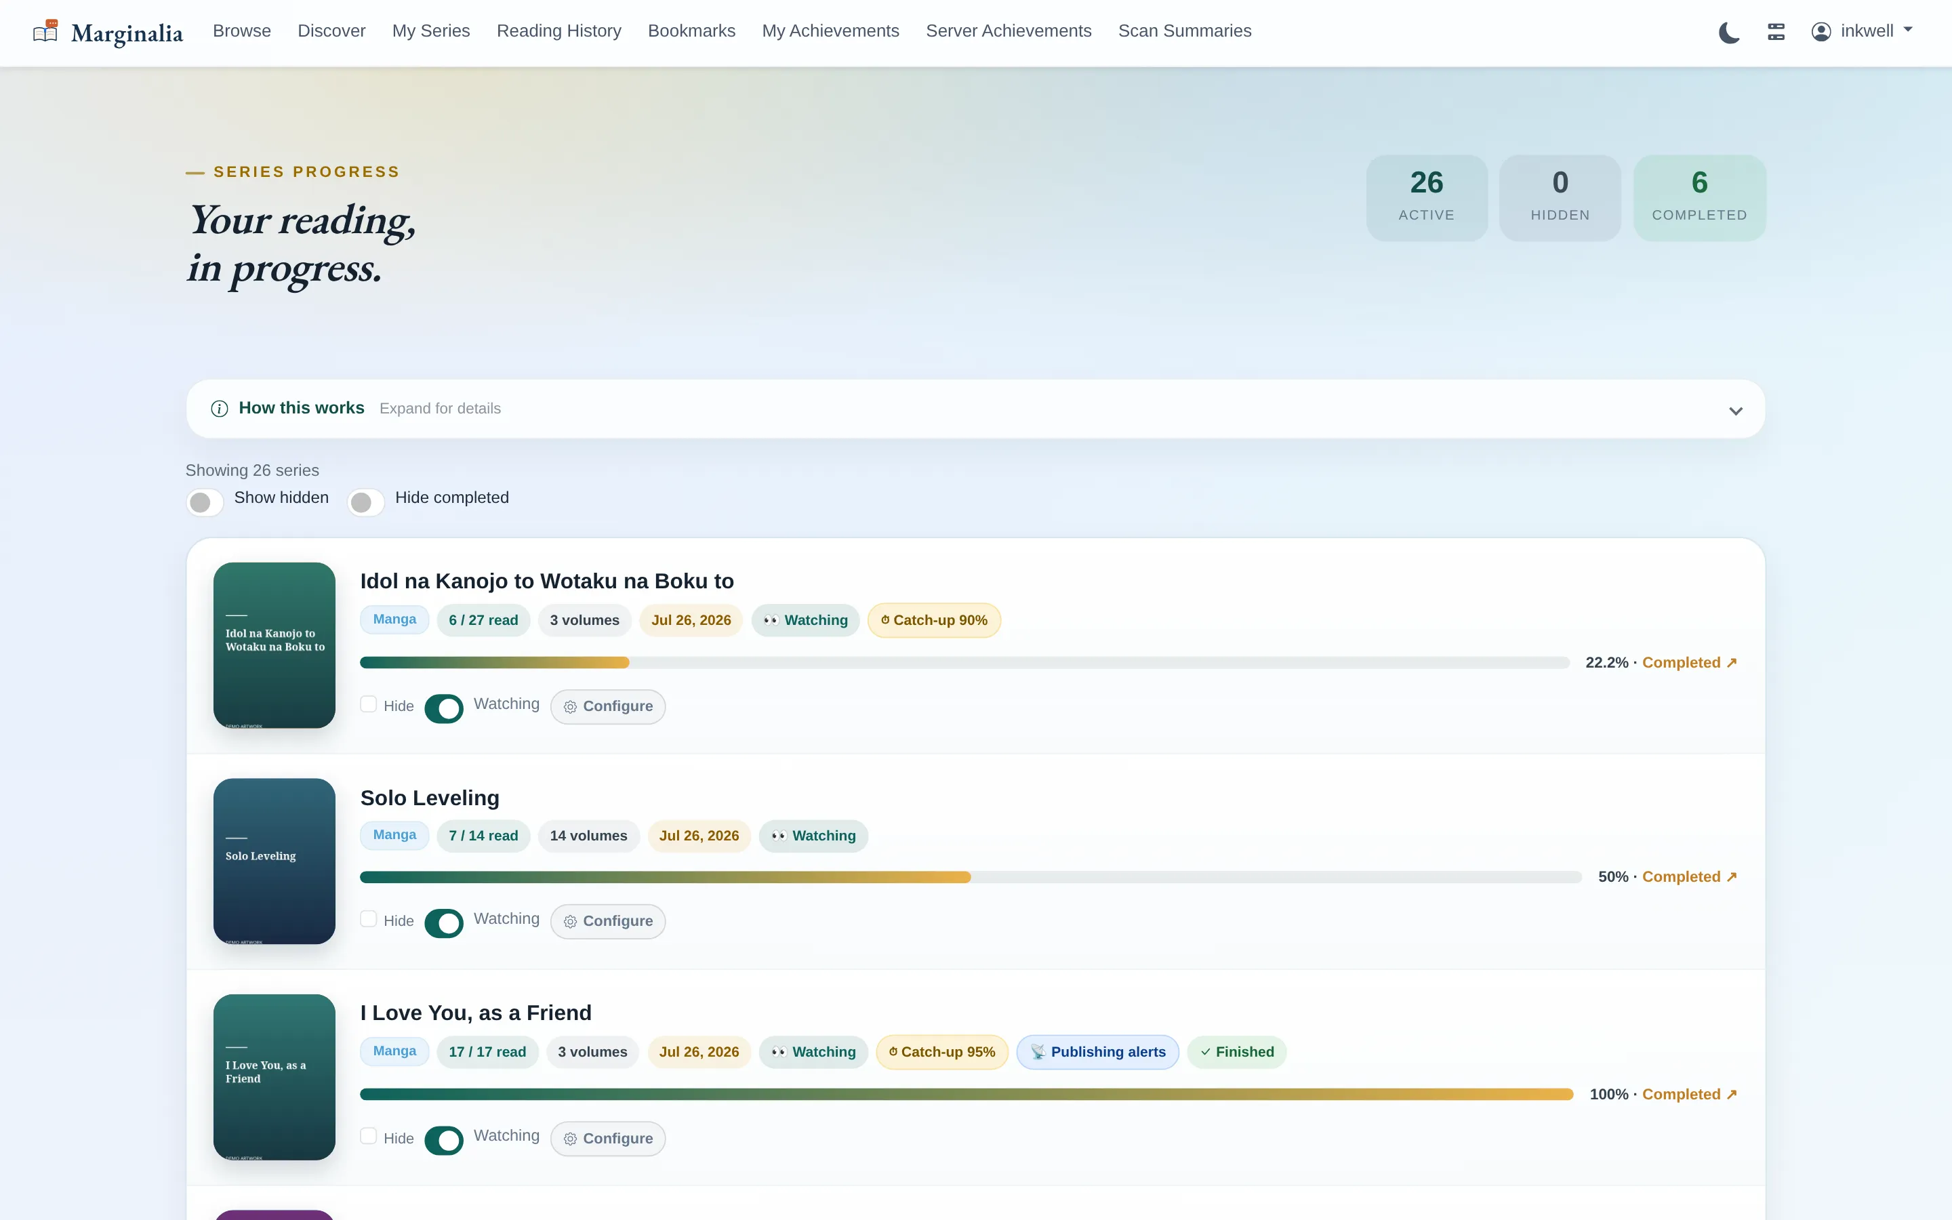
Task: Click eyes icon in Solo Leveling Watching badge
Action: click(779, 836)
